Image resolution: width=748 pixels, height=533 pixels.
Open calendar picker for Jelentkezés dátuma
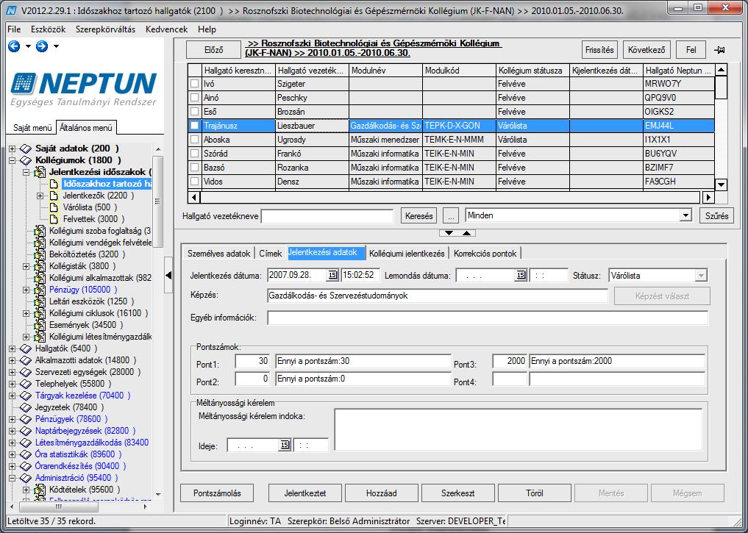pos(332,275)
